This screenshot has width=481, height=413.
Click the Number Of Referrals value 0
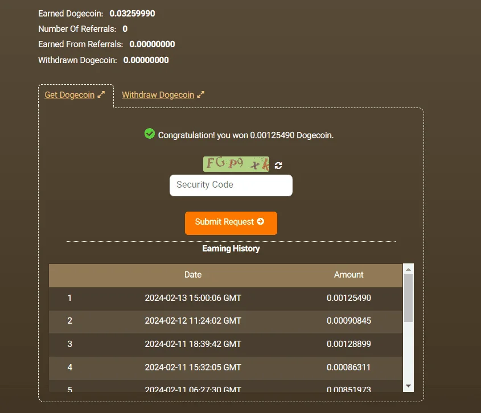(x=125, y=29)
